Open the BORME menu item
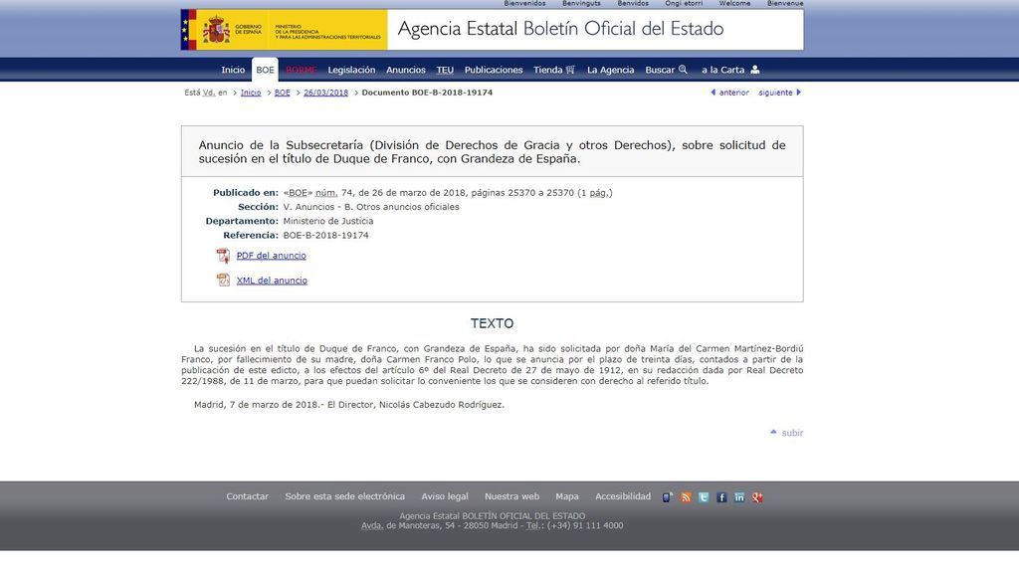 pos(301,70)
